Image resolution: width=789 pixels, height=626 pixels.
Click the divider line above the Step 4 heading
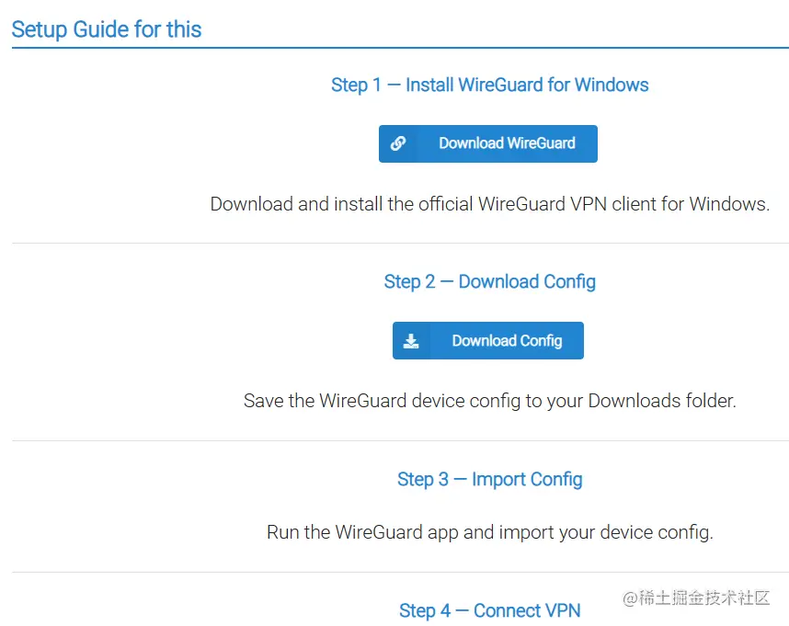401,573
